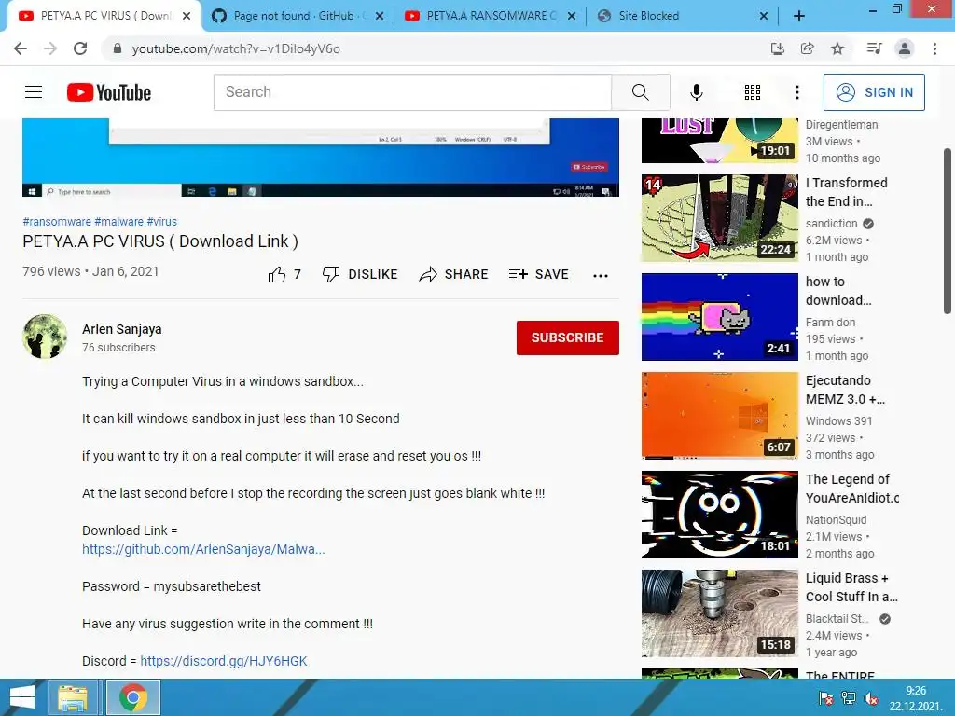Open 'I Transformed the End in...' title
The image size is (955, 716).
click(847, 192)
